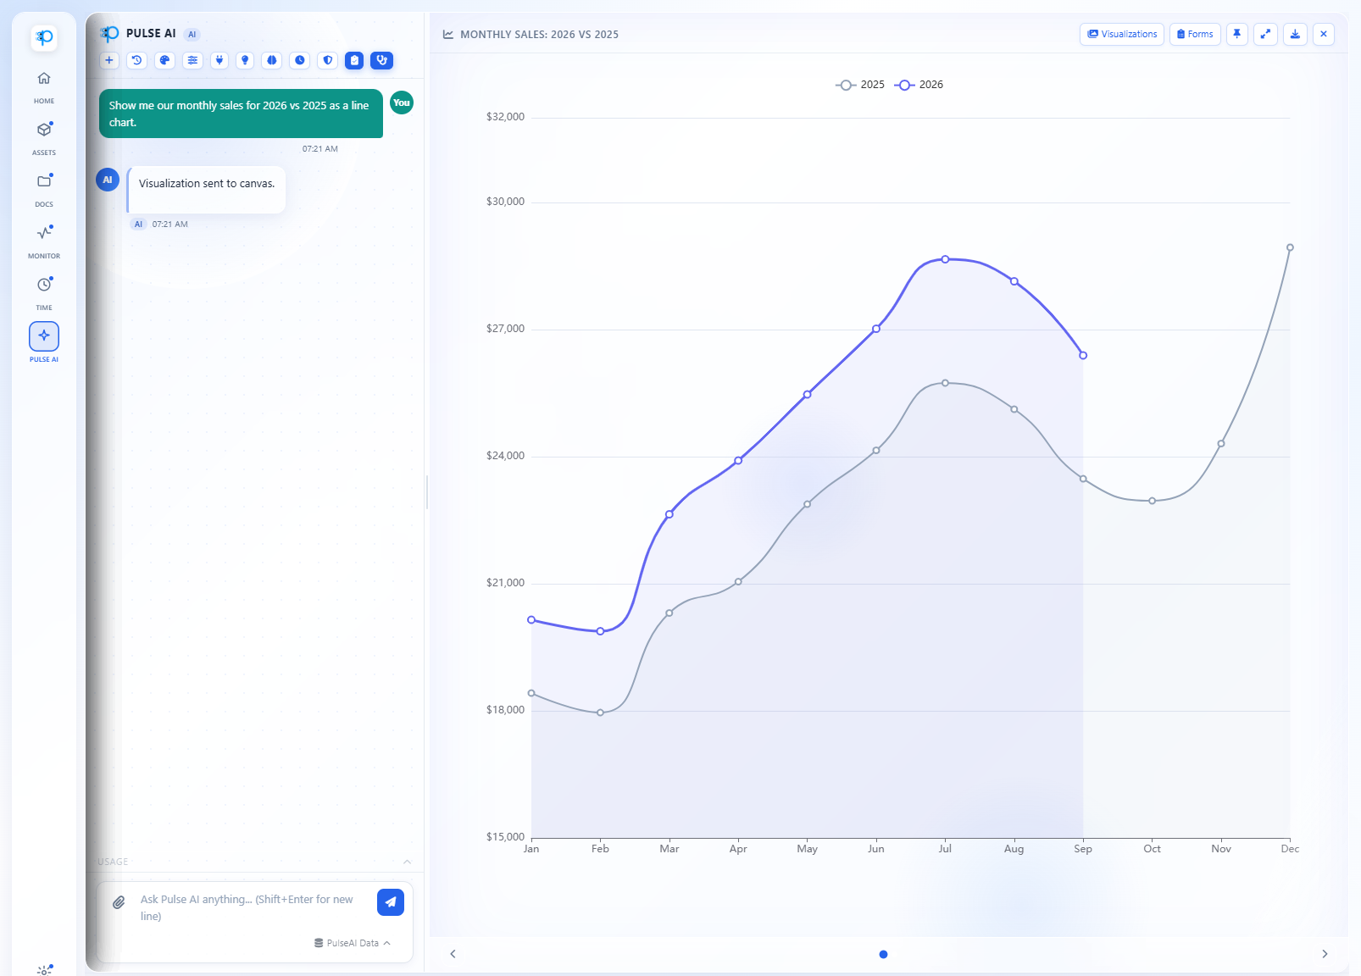Focus the Ask Pulse AI input field

[x=253, y=907]
